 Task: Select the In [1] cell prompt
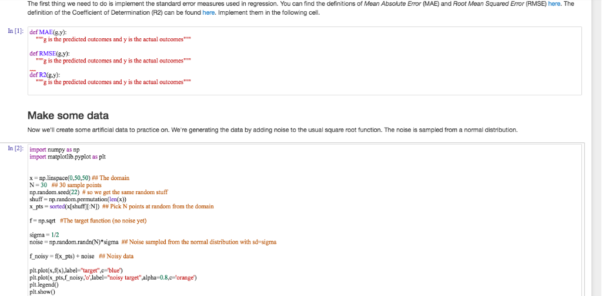(16, 31)
